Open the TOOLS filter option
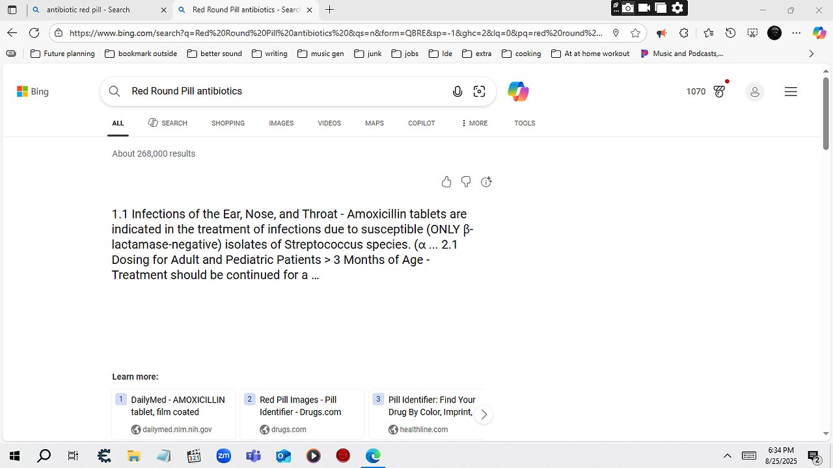Image resolution: width=833 pixels, height=468 pixels. click(x=525, y=123)
